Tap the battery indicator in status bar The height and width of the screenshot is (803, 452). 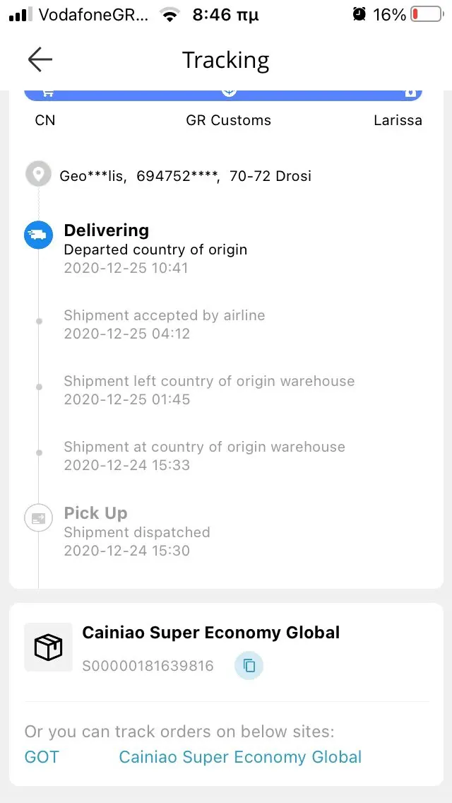coord(426,14)
